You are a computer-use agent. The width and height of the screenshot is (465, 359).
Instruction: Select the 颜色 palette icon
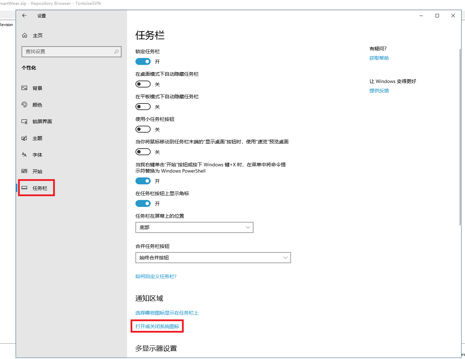click(24, 105)
